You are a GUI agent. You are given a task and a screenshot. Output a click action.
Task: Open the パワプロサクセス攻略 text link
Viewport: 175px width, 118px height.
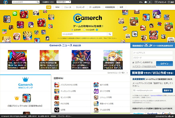tap(69, 85)
